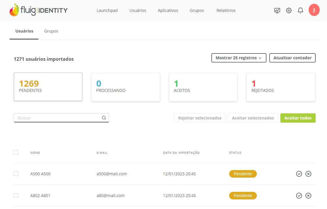
Task: Expand the Mostrar 25 registros dropdown
Action: point(238,58)
